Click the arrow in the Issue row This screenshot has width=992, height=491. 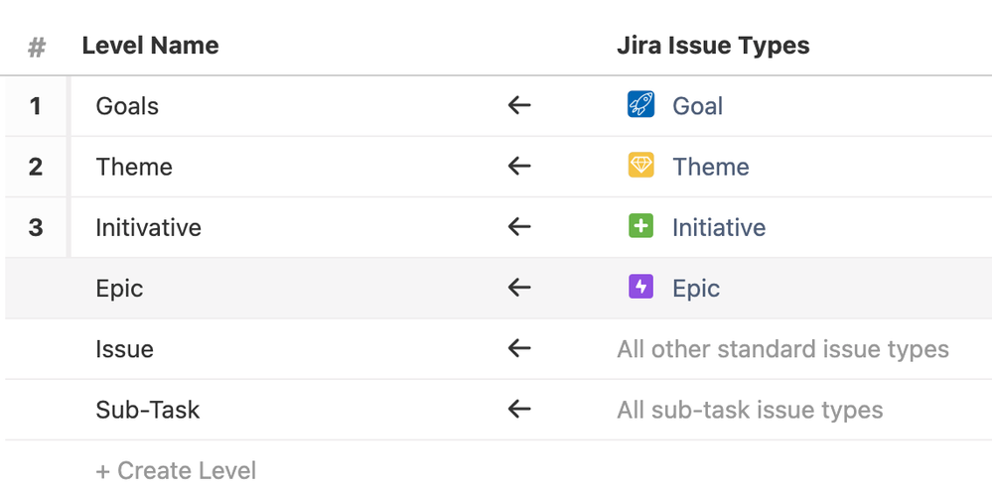pos(519,348)
